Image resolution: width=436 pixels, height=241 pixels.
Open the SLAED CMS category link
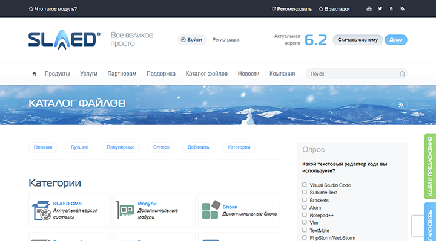click(67, 204)
